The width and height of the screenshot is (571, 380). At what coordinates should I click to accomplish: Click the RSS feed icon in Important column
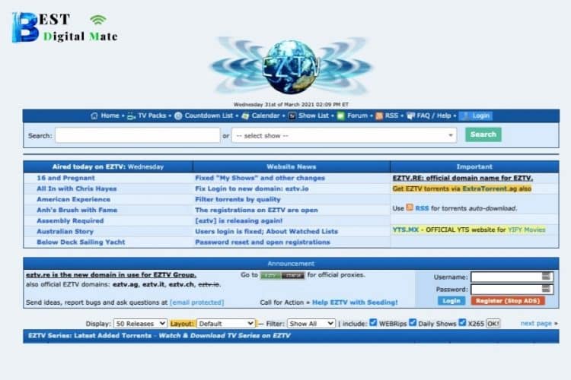click(x=410, y=207)
